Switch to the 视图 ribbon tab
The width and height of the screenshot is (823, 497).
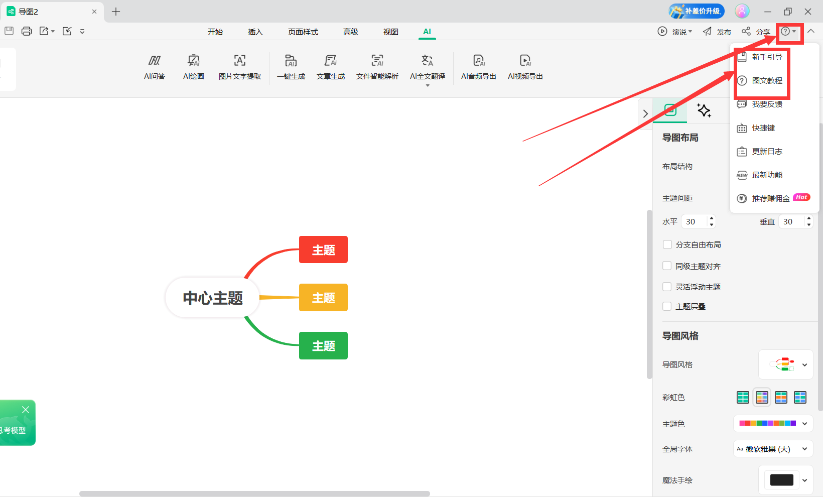pyautogui.click(x=391, y=32)
